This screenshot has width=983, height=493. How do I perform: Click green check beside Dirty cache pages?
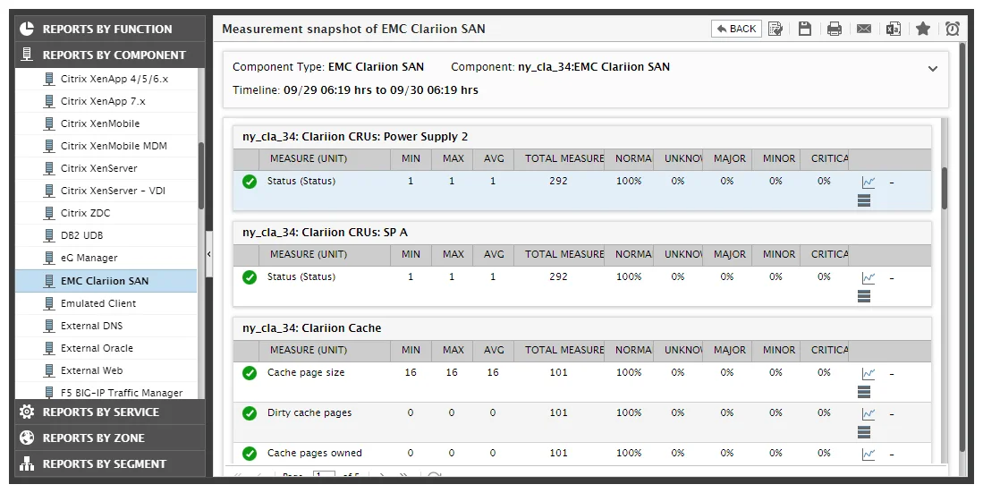coord(250,413)
